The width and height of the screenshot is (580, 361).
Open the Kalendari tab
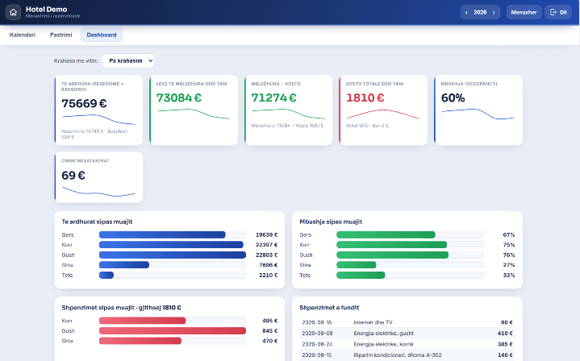click(23, 35)
